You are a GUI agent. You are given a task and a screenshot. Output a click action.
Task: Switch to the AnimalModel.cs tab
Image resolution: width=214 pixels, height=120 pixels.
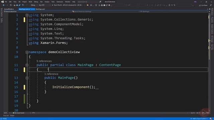coord(9,9)
